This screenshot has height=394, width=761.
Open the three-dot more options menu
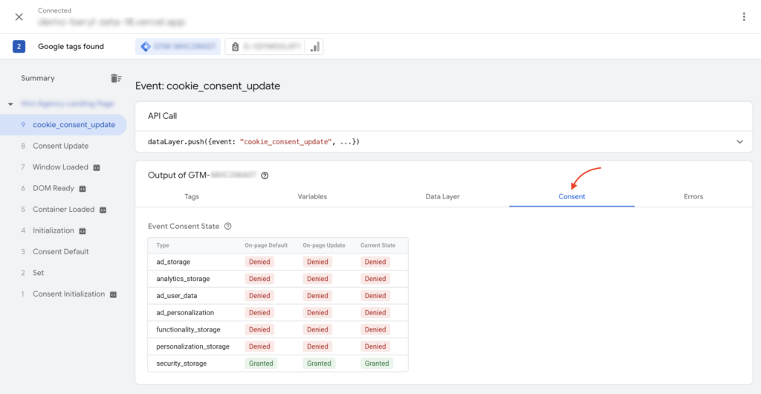click(744, 16)
